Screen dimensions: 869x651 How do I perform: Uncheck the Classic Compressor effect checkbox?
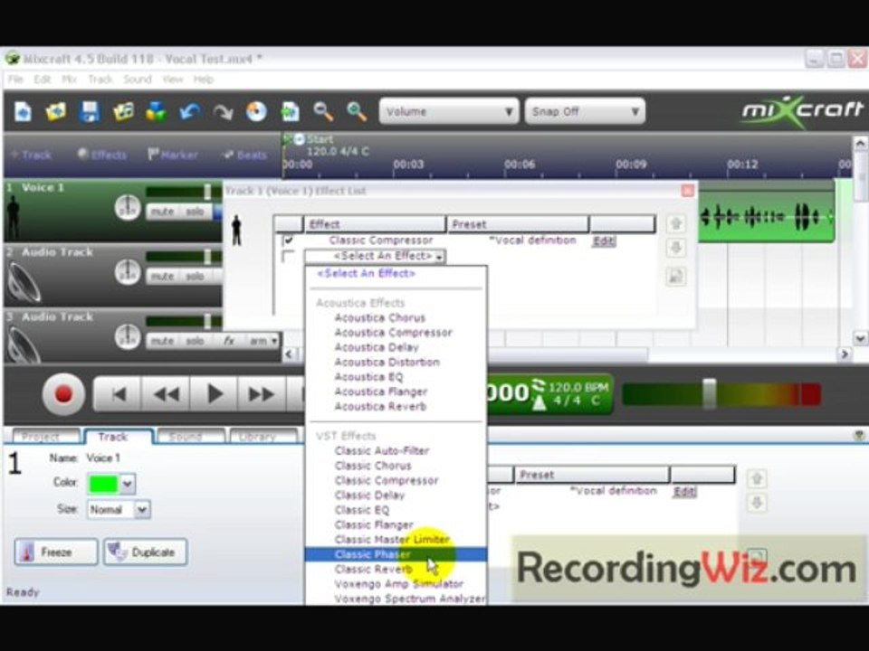click(x=288, y=241)
